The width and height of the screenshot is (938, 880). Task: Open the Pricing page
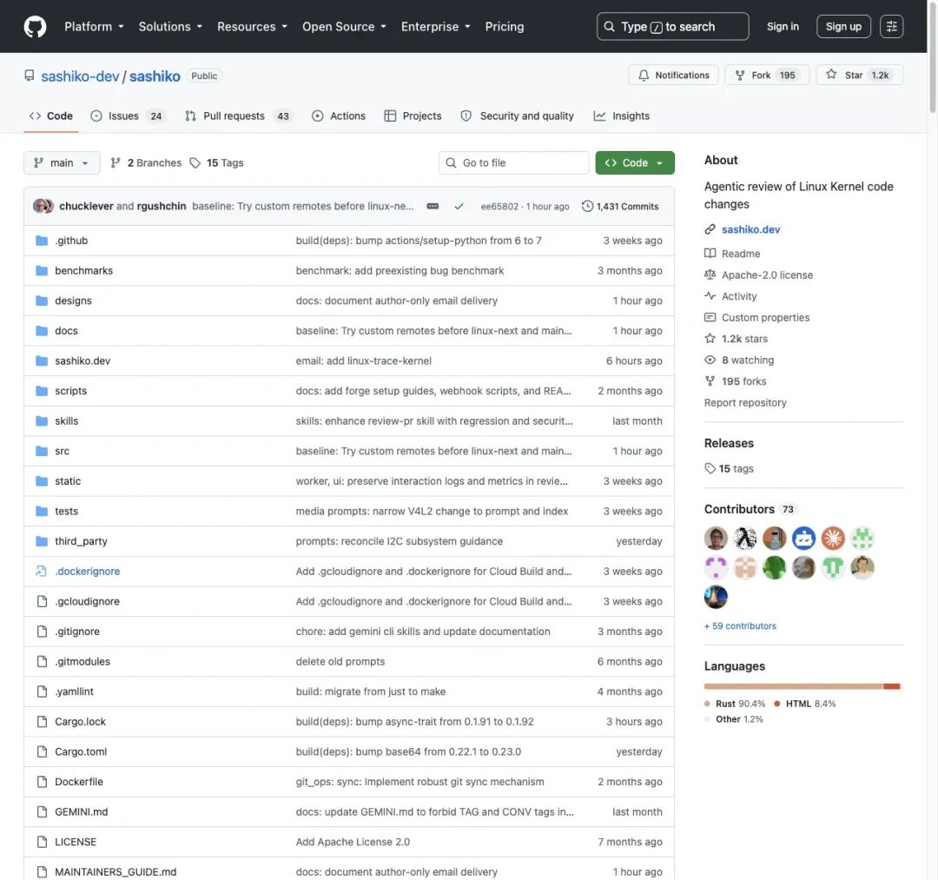click(x=505, y=26)
